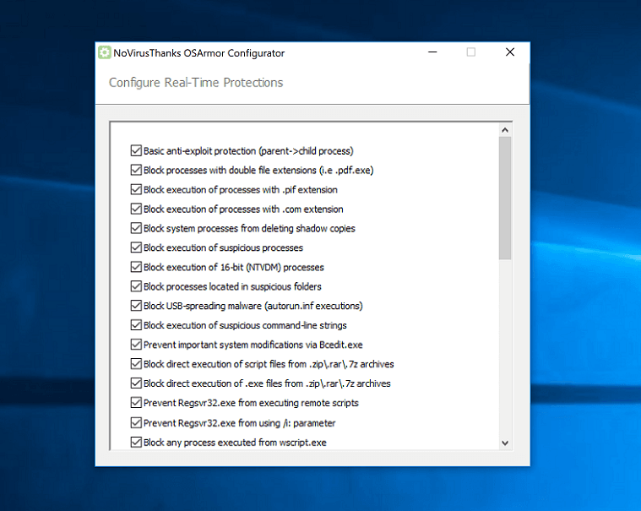641x511 pixels.
Task: Toggle Prevent Regsvr32.exe from executing remote scripts
Action: pyautogui.click(x=136, y=403)
